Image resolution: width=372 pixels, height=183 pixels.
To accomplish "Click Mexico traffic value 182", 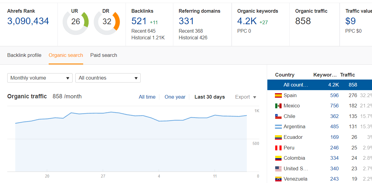I will 353,106.
